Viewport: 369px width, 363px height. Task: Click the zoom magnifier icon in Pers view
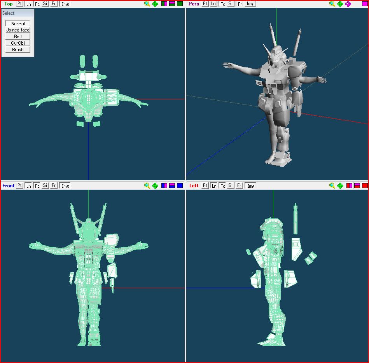point(332,4)
